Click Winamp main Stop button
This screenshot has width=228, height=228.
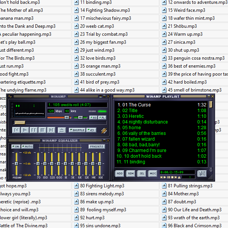43,130
